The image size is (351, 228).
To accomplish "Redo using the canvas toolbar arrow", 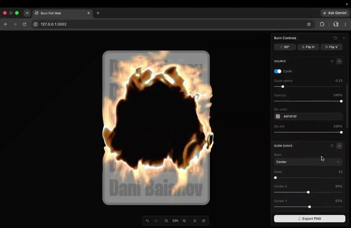I will pos(156,221).
